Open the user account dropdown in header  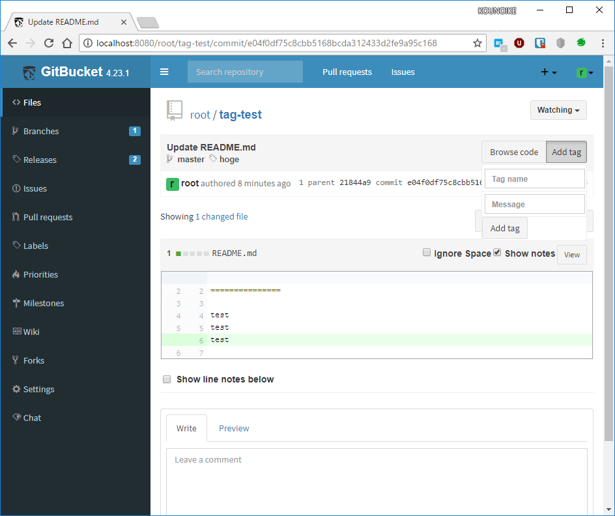pos(584,72)
